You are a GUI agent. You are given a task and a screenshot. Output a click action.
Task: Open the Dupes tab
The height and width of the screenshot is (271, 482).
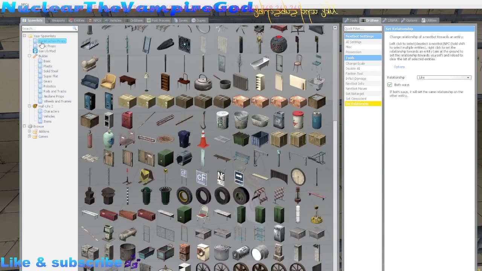click(x=199, y=20)
